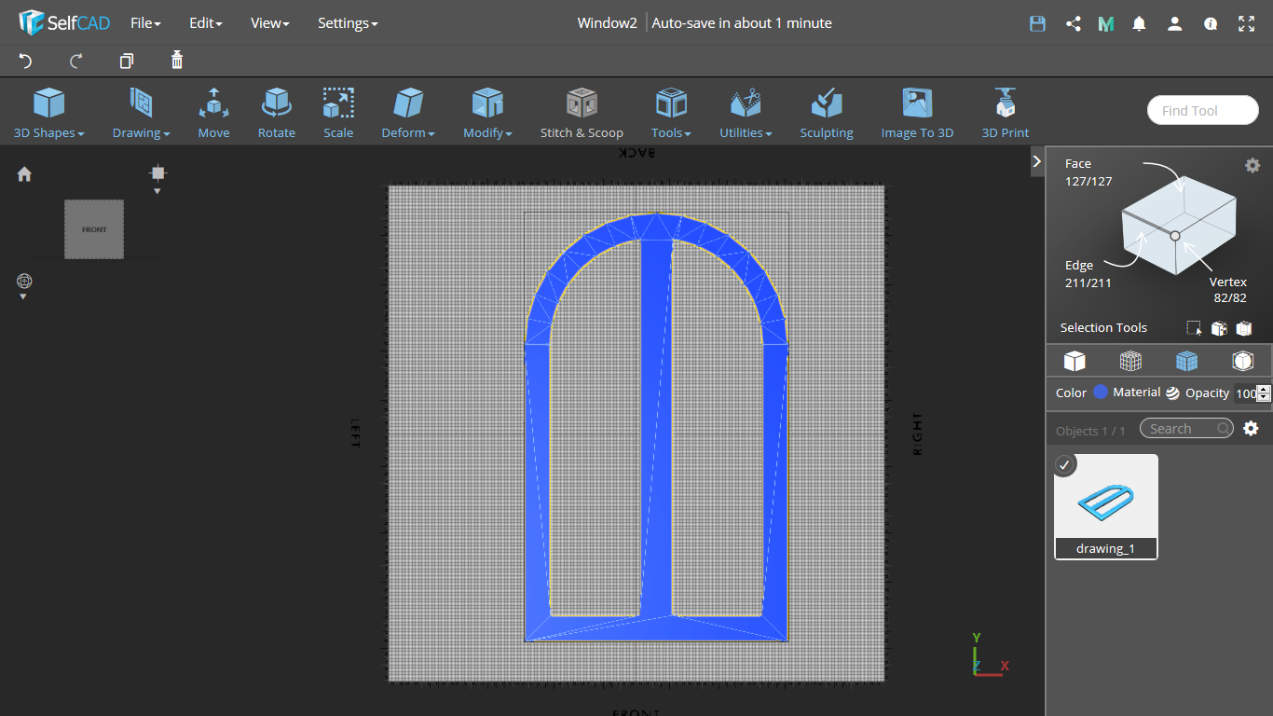The height and width of the screenshot is (716, 1273).
Task: Click the Window2 project name
Action: (x=607, y=23)
